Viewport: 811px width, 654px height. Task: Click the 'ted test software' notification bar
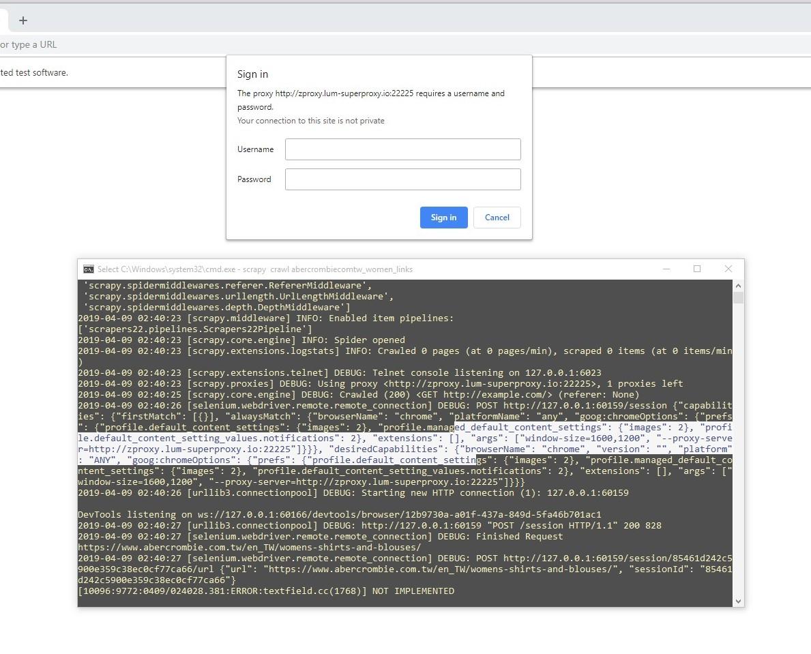point(34,72)
